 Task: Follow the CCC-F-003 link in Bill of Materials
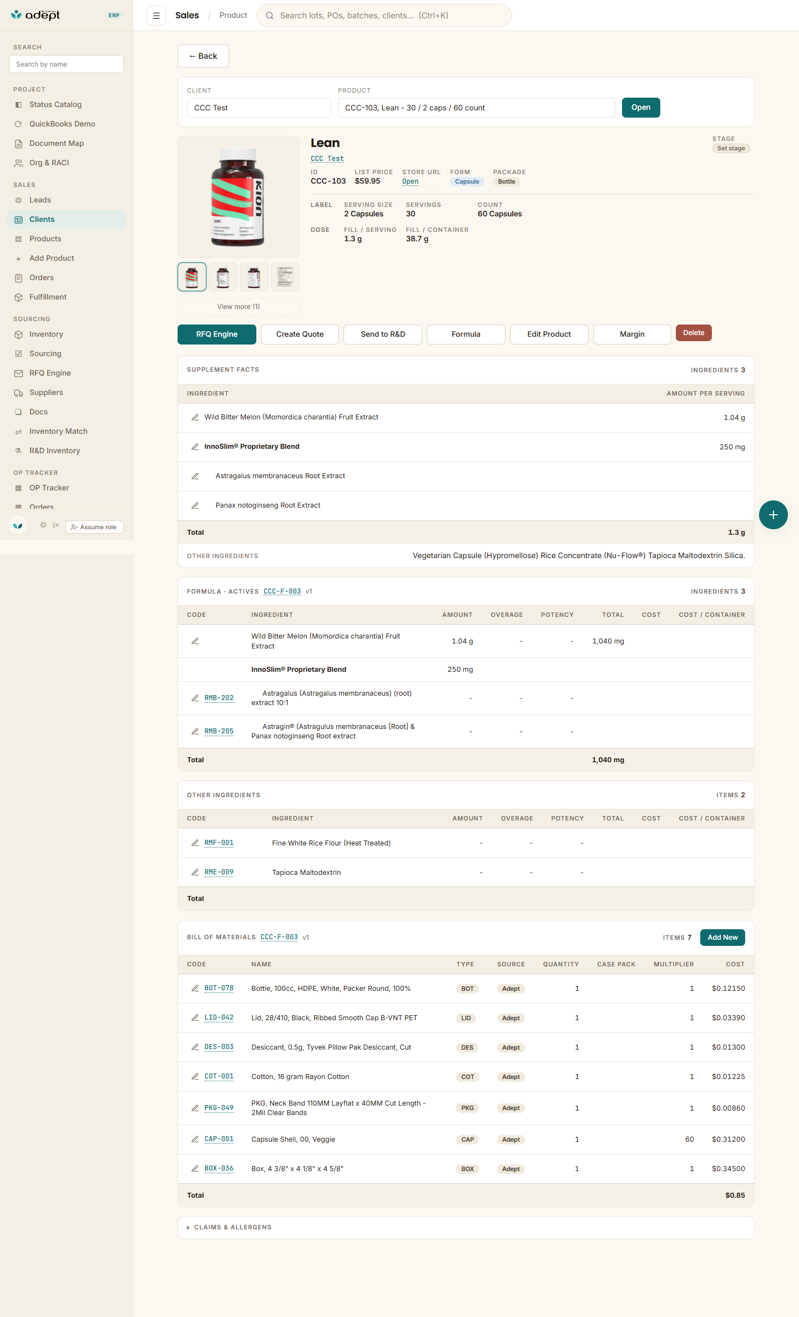pos(279,937)
